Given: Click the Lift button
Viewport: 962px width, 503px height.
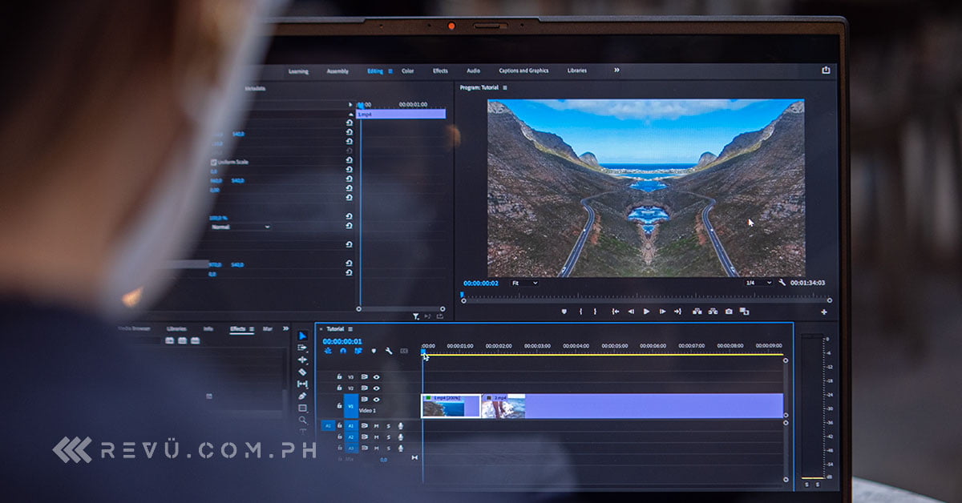Looking at the screenshot, I should 697,311.
